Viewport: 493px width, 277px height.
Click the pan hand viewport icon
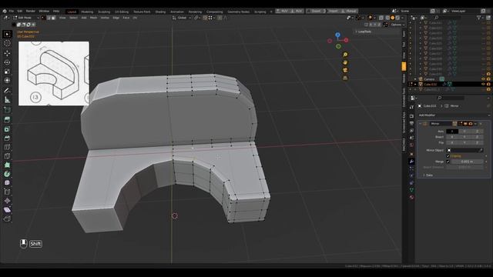[345, 62]
